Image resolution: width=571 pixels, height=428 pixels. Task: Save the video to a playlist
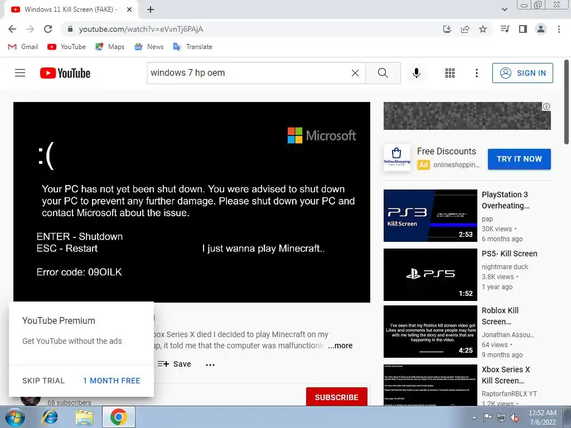tap(175, 364)
